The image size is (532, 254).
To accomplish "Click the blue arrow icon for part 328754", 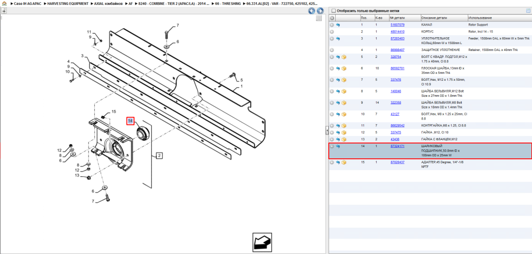I will click(338, 57).
